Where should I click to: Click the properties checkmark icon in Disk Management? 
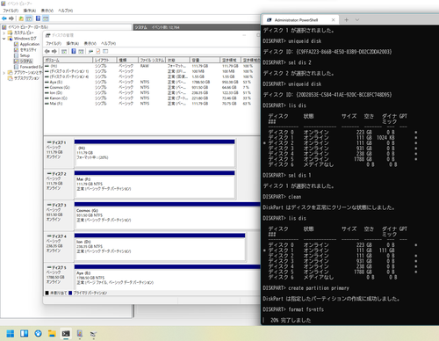coord(98,51)
